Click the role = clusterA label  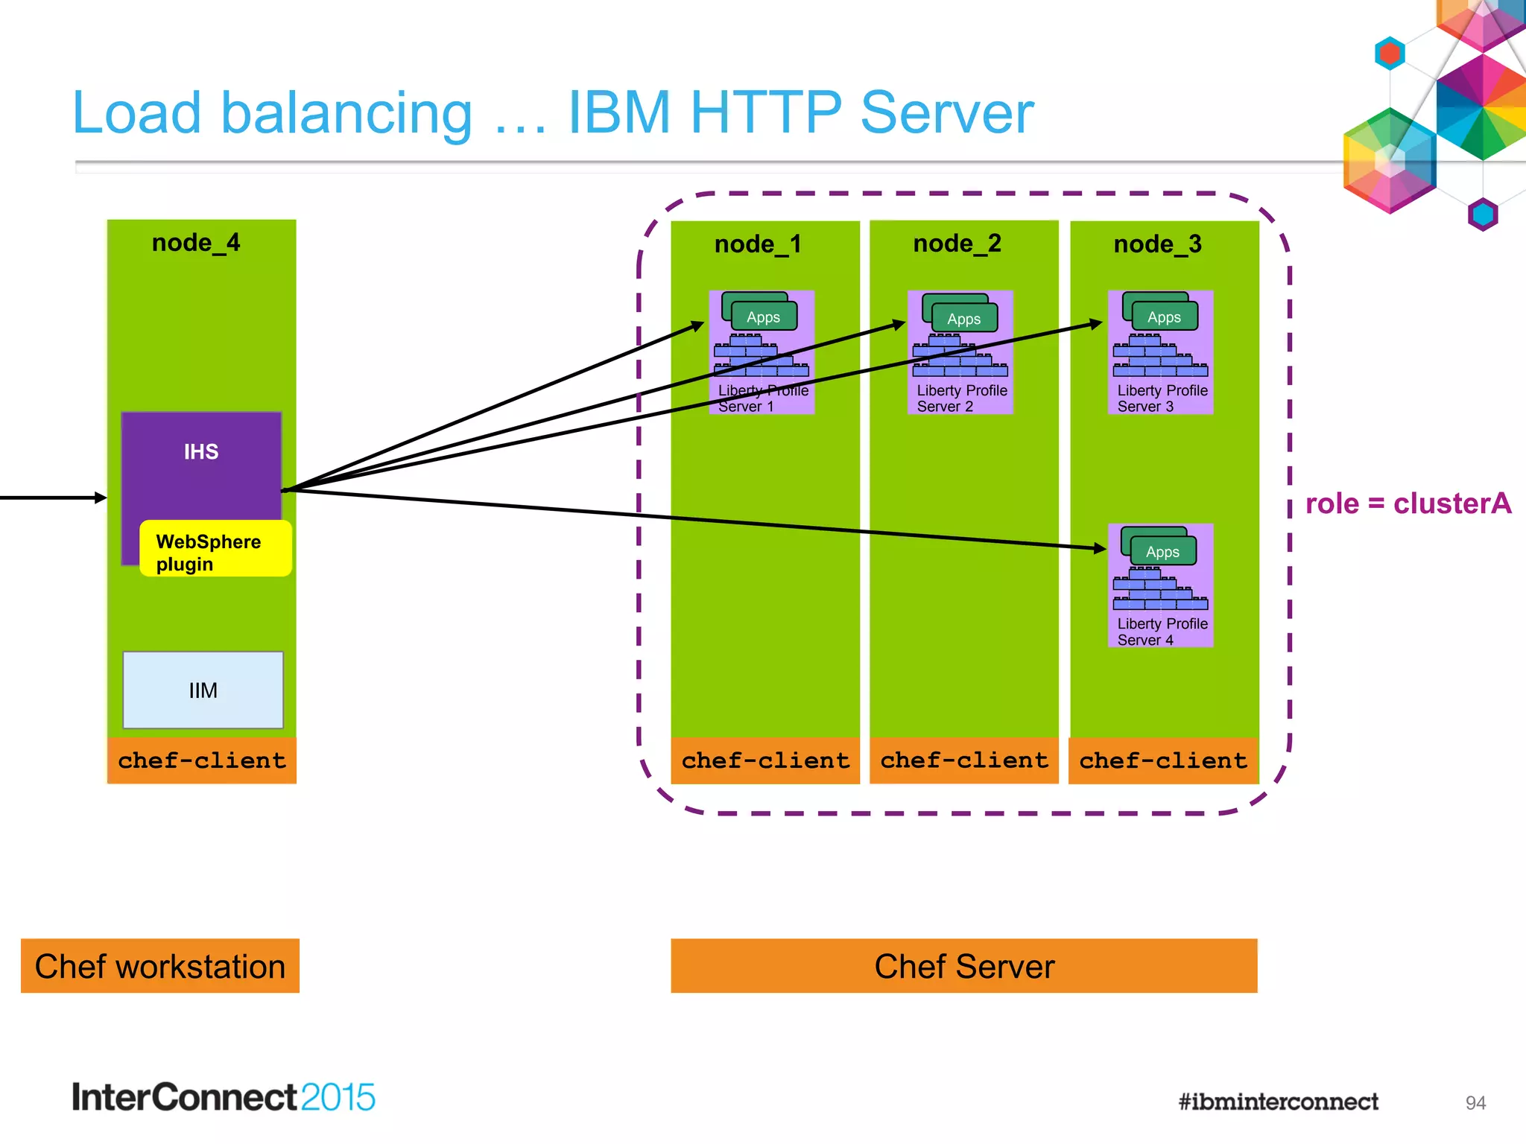[x=1408, y=503]
